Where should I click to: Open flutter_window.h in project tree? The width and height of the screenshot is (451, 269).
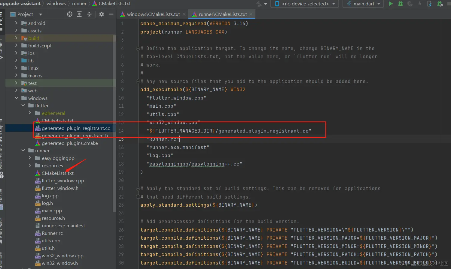pos(60,188)
